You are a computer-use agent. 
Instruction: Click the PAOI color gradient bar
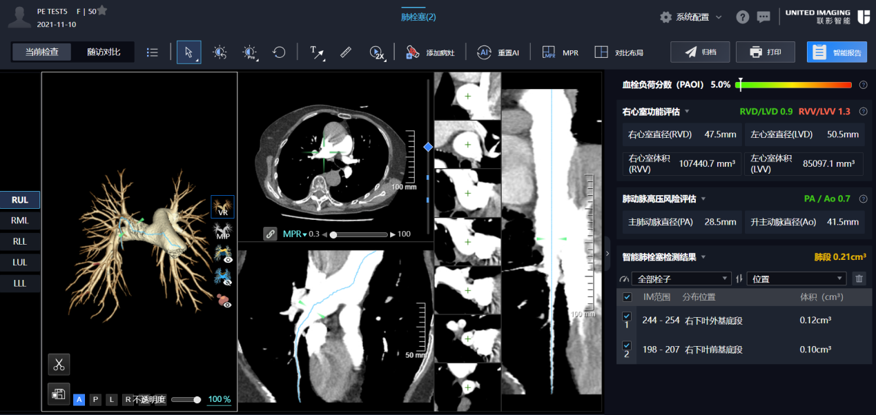coord(794,85)
